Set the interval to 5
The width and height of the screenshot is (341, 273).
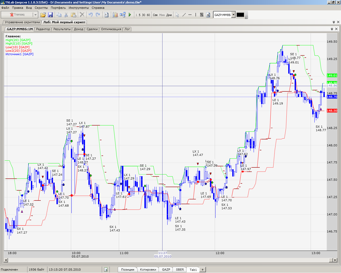coord(140,15)
